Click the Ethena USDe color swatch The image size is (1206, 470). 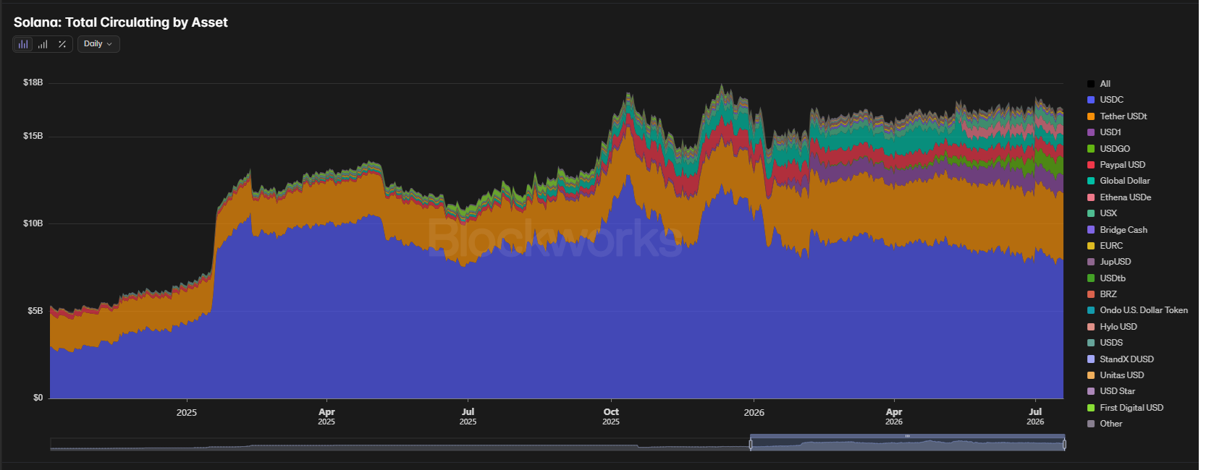[x=1091, y=197]
